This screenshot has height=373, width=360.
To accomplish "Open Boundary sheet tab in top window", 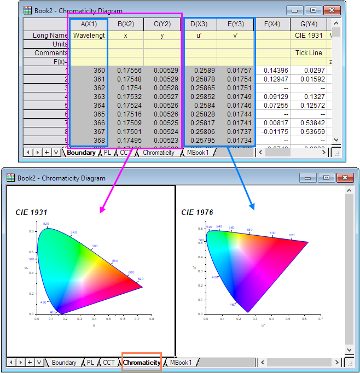I will pyautogui.click(x=81, y=153).
